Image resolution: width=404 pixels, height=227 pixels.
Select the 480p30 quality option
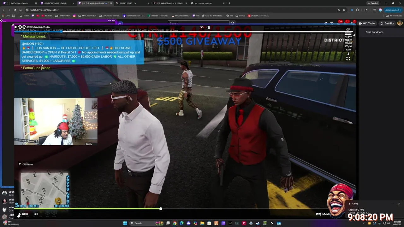click(348, 40)
